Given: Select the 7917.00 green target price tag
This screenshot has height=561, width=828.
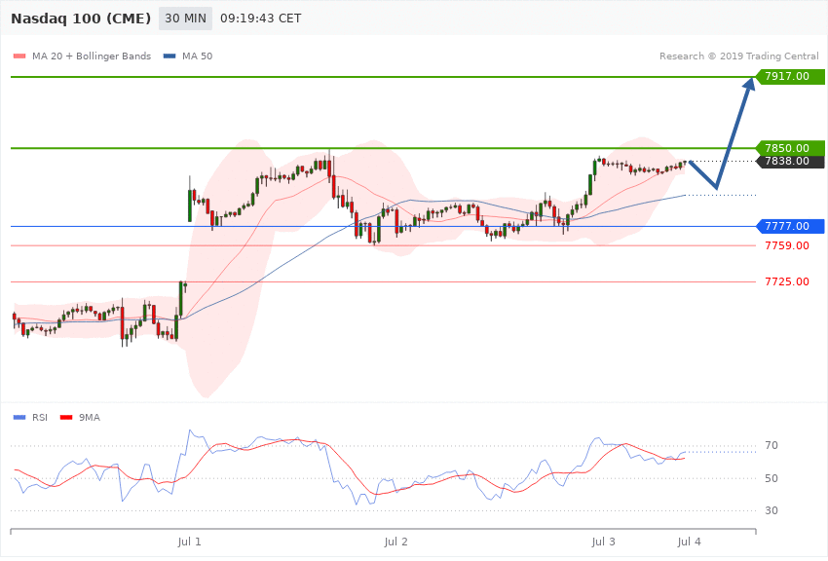Looking at the screenshot, I should [790, 77].
